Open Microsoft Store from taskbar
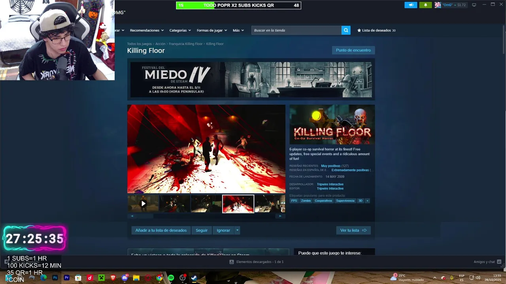This screenshot has height=284, width=506. (78, 278)
